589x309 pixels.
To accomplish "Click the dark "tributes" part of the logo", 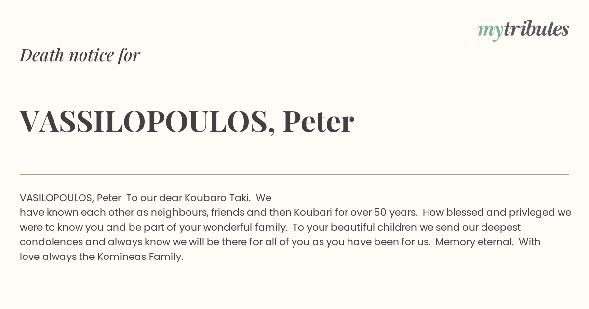I will click(536, 29).
